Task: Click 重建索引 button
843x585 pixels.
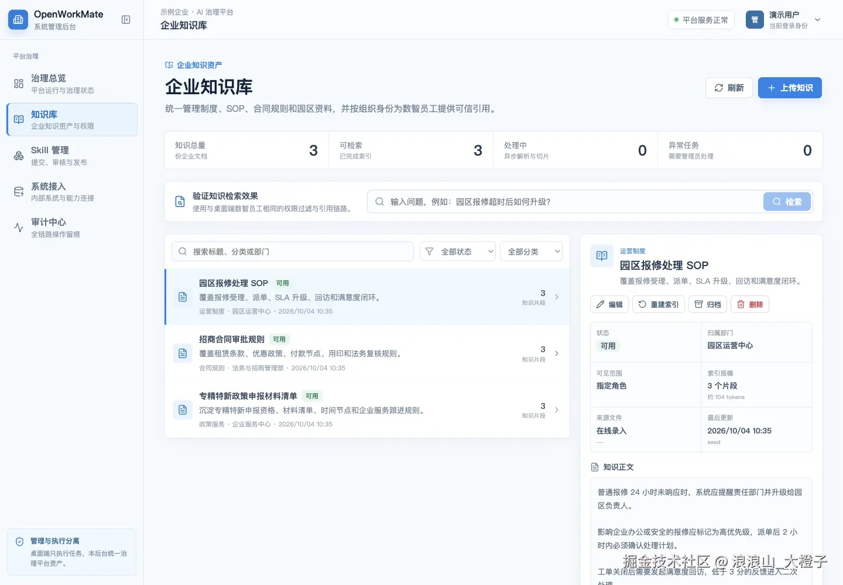Action: point(659,304)
